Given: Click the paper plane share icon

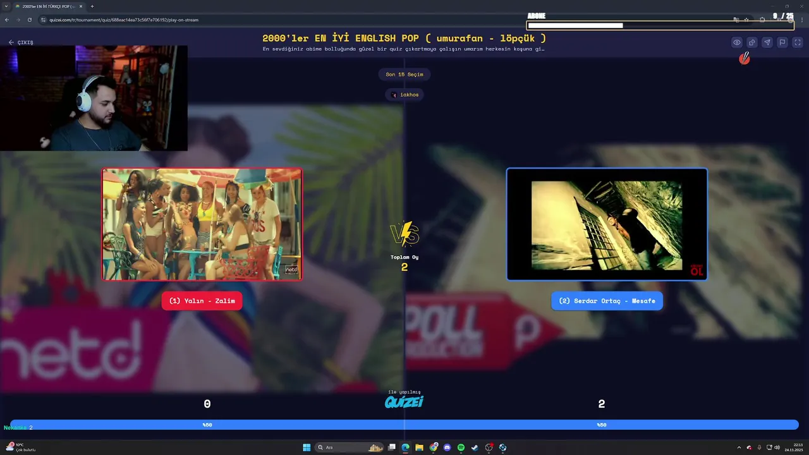Looking at the screenshot, I should [x=767, y=42].
